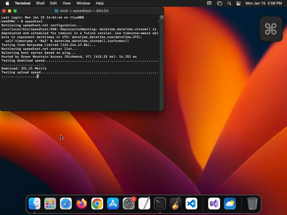The height and width of the screenshot is (215, 287).
Task: Open the Window menu
Action: pos(83,3)
